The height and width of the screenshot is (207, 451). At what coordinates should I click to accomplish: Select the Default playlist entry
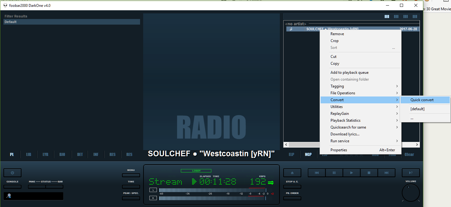[72, 22]
